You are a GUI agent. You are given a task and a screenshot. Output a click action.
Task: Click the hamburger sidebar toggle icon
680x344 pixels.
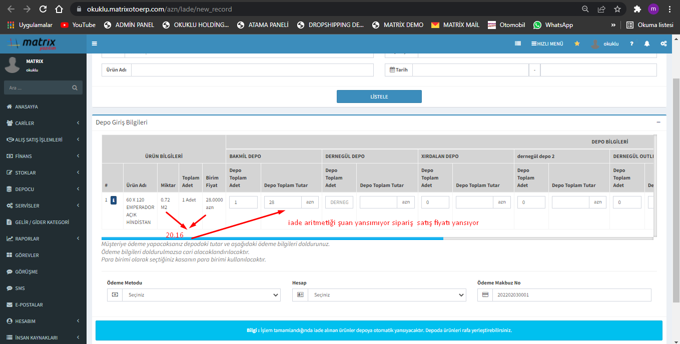click(95, 43)
